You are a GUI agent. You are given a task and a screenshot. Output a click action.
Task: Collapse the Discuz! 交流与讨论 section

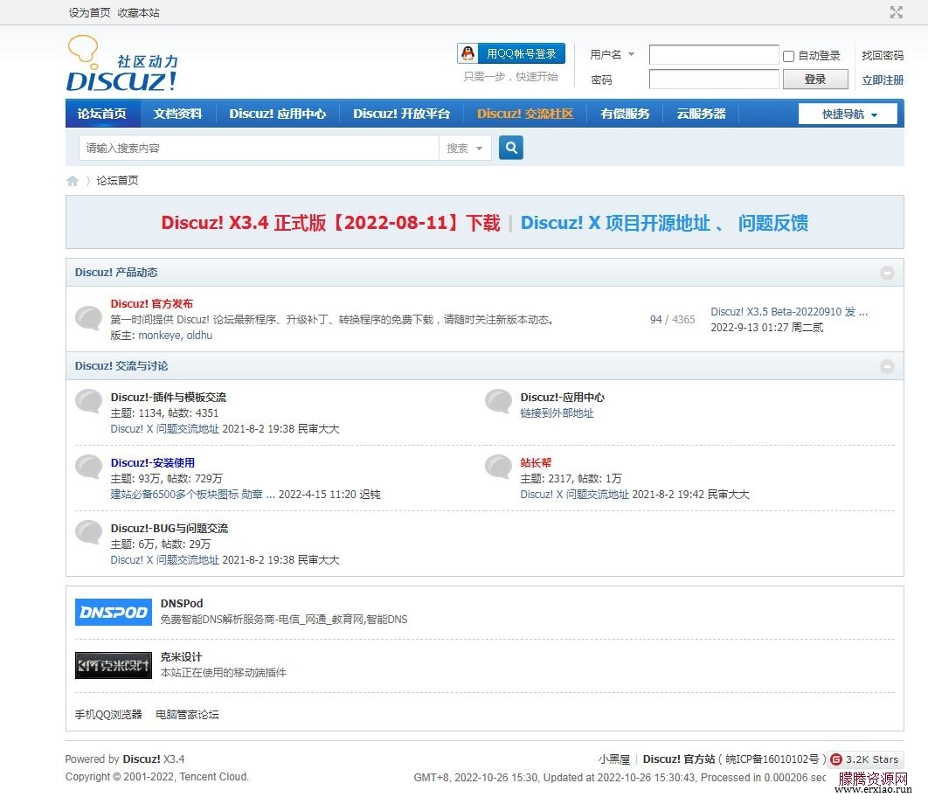[x=887, y=366]
